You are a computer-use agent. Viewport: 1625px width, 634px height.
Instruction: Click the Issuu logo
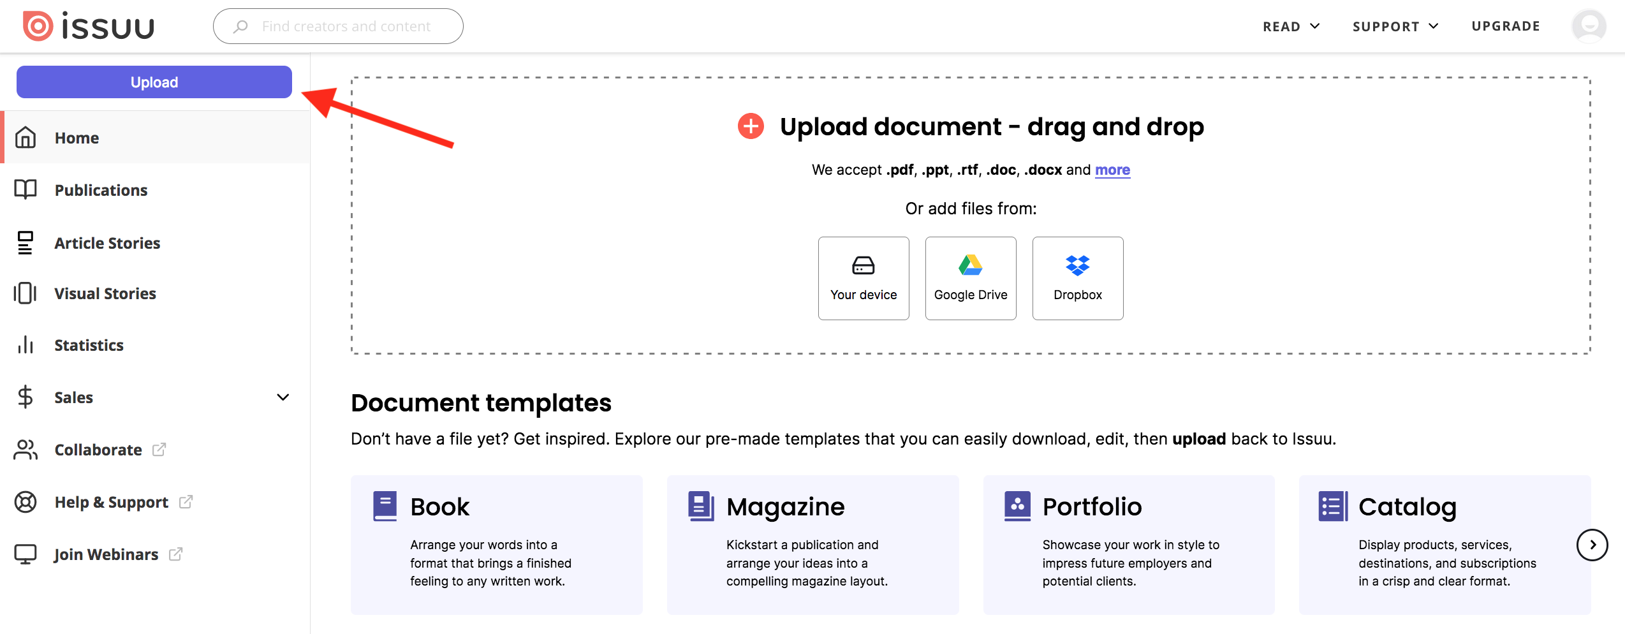89,26
